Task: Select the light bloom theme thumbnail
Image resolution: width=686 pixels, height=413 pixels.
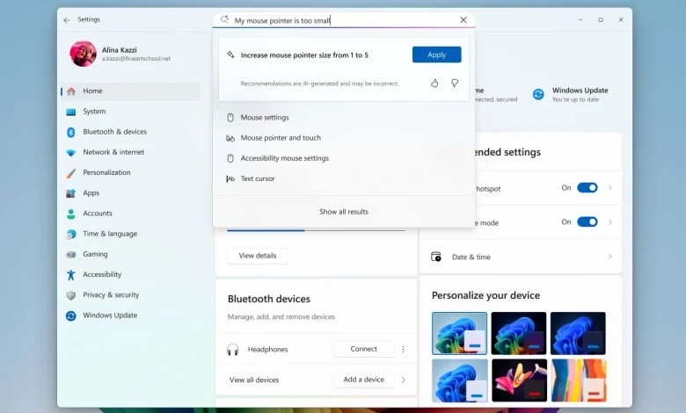Action: (x=459, y=333)
